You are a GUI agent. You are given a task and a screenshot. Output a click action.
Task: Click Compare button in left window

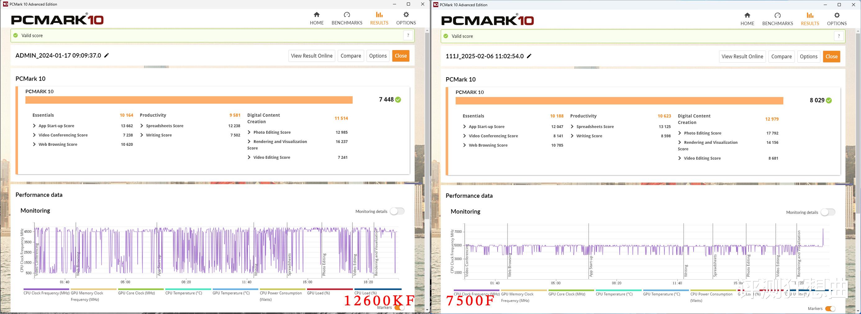click(351, 56)
